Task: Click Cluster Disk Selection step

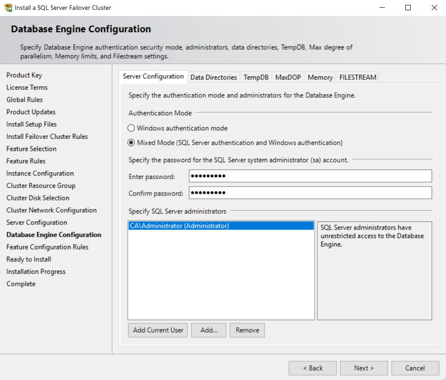Action: click(38, 198)
